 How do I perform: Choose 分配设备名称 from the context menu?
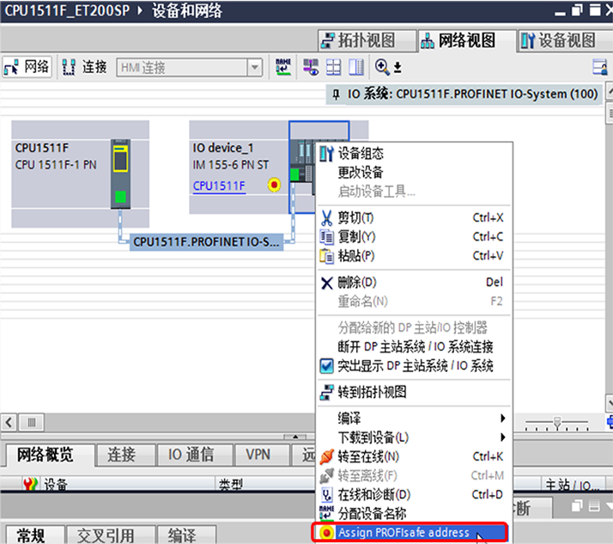[x=414, y=514]
